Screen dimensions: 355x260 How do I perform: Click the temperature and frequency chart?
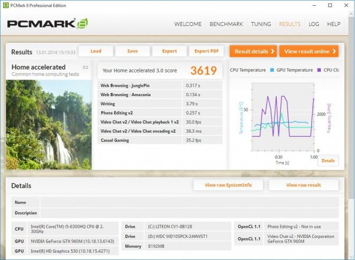[283, 117]
